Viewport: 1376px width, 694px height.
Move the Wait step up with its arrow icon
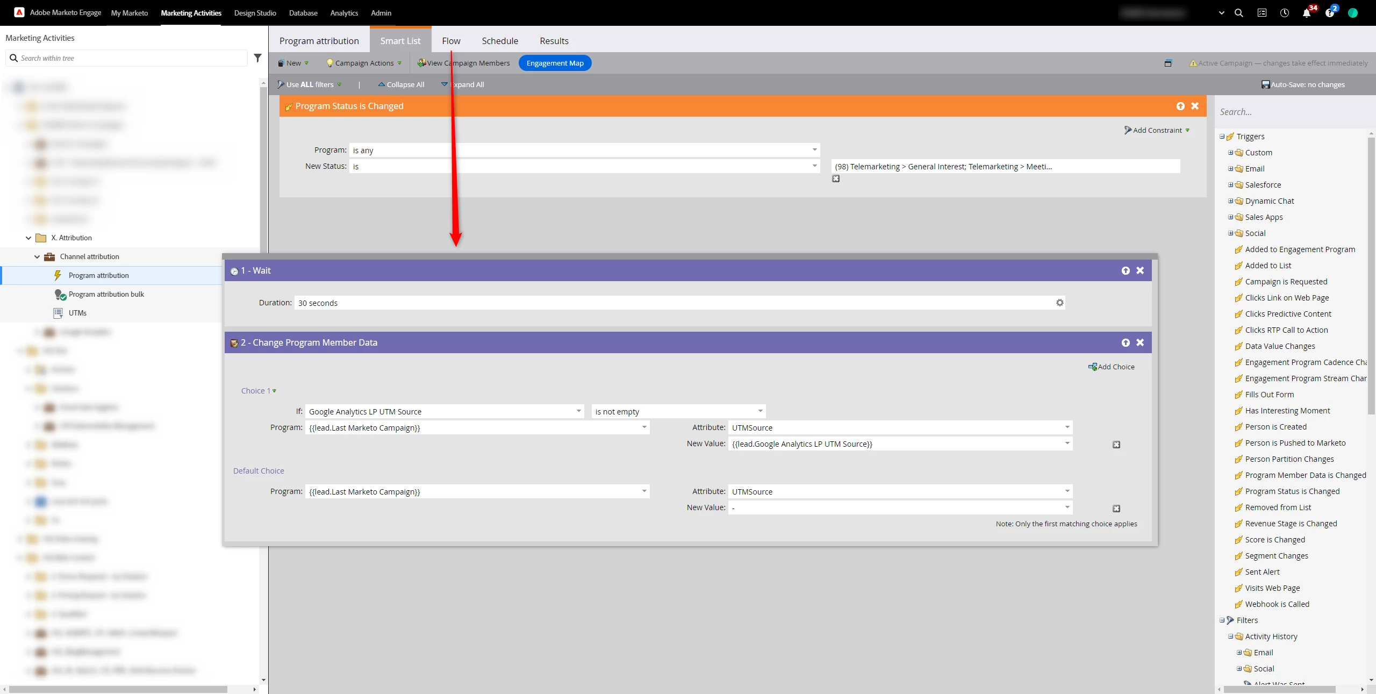pyautogui.click(x=1126, y=270)
